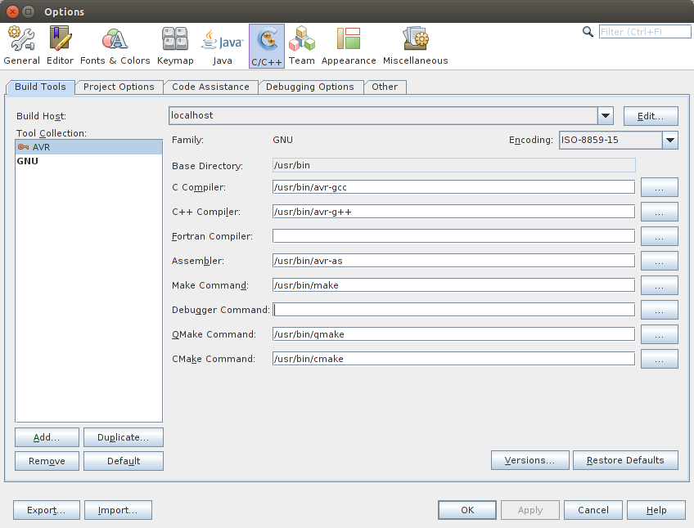Switch to the Debugging Options tab

(310, 87)
